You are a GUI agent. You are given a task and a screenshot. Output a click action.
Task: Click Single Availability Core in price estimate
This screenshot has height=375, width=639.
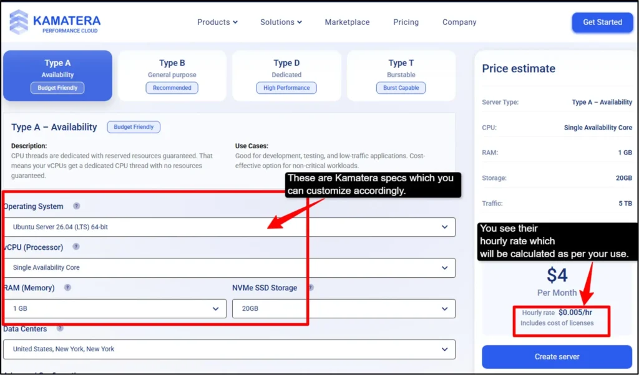coord(598,128)
